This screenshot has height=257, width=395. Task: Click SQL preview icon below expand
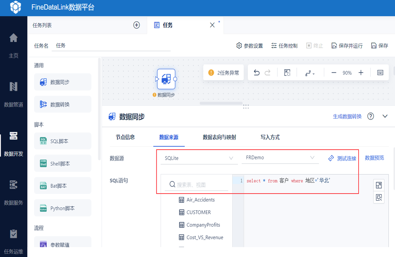click(x=378, y=197)
